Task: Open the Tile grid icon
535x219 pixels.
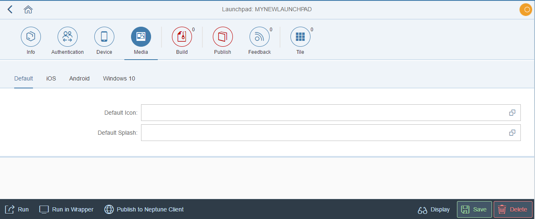Action: click(300, 37)
